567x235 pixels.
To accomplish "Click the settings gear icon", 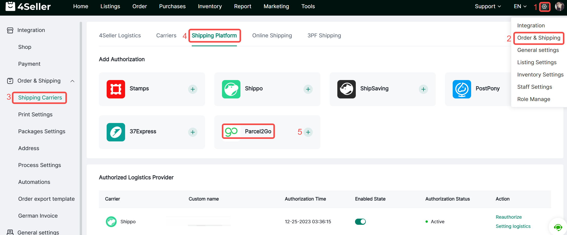I will click(544, 7).
